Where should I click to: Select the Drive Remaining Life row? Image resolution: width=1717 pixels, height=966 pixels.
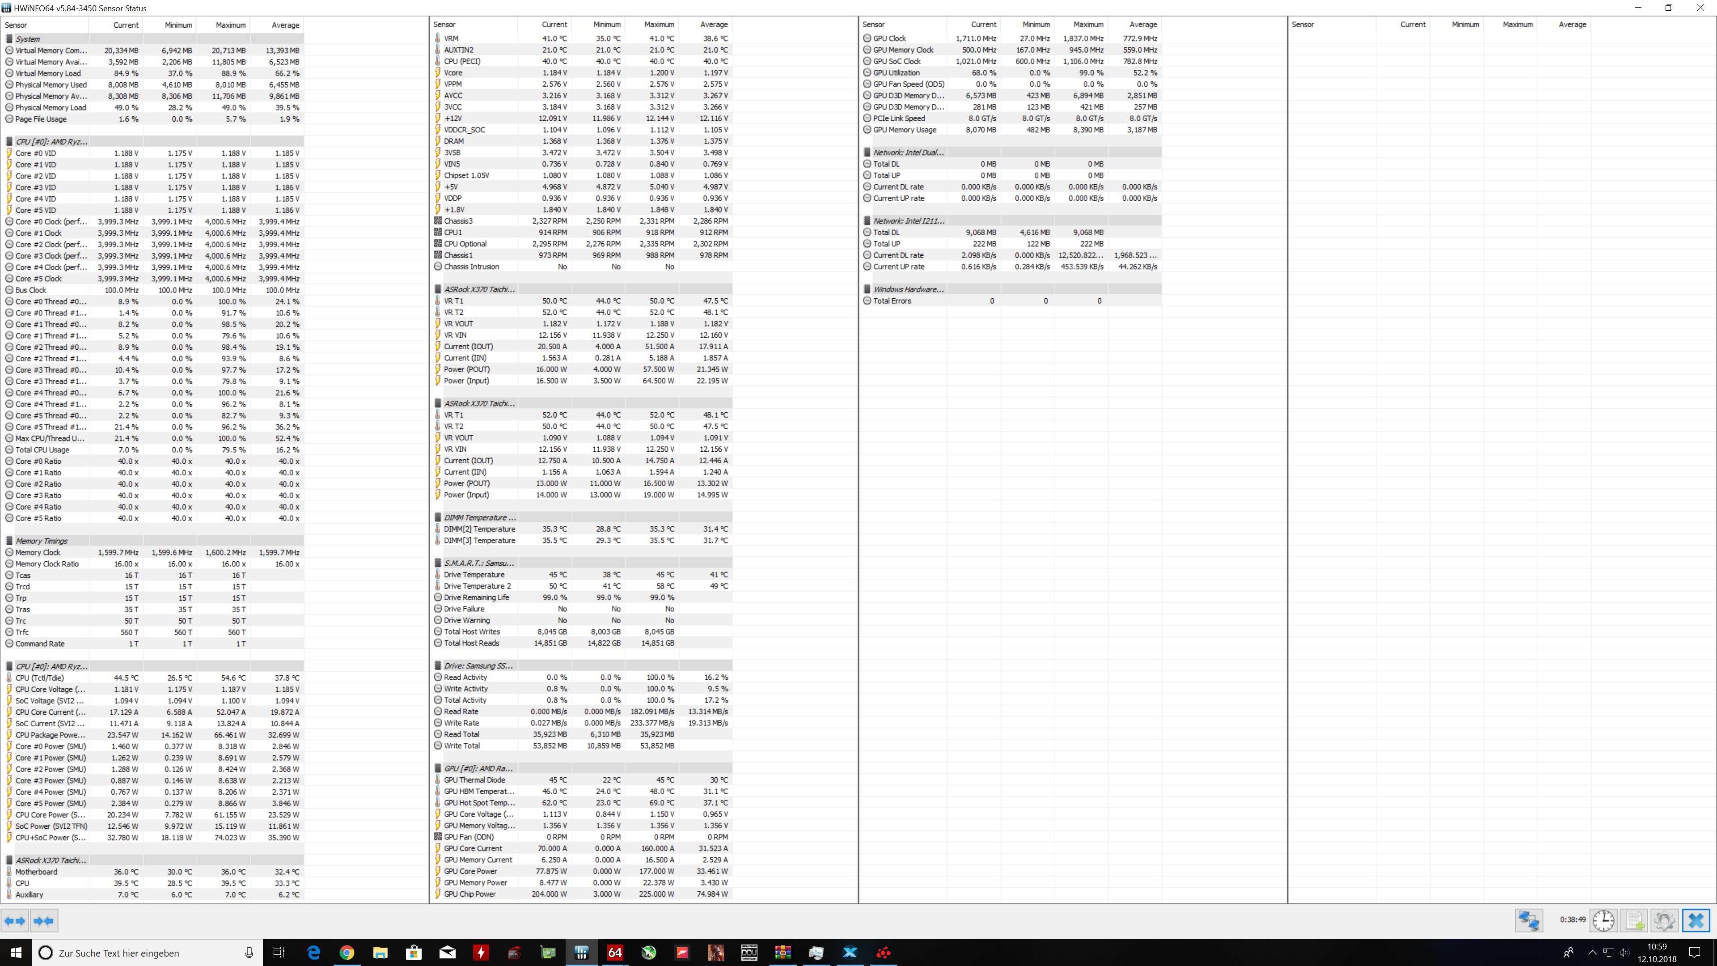pos(582,598)
